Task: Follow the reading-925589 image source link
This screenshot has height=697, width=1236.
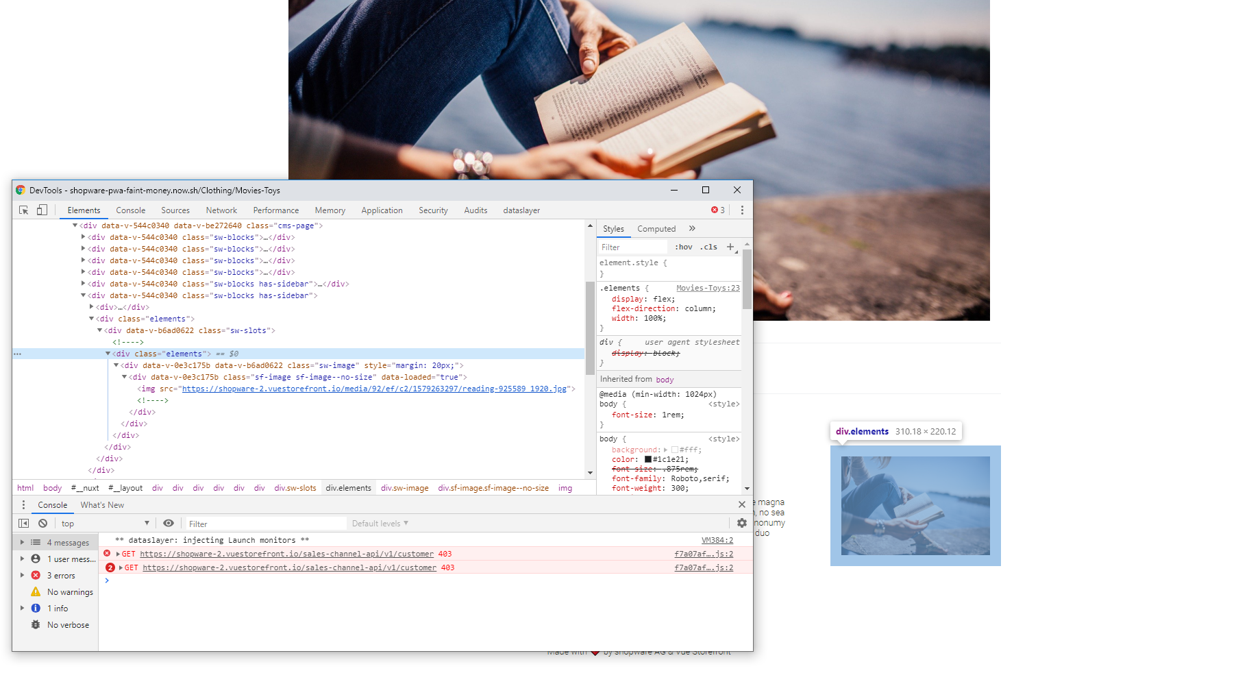Action: 375,388
